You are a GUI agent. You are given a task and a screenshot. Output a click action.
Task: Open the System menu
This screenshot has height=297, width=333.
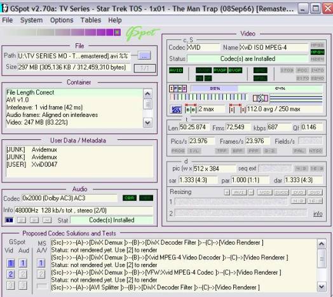tap(31, 20)
